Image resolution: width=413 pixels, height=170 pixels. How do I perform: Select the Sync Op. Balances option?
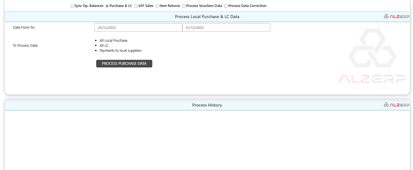click(x=72, y=6)
